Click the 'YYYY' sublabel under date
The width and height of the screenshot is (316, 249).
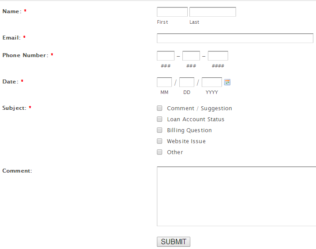[x=212, y=92]
